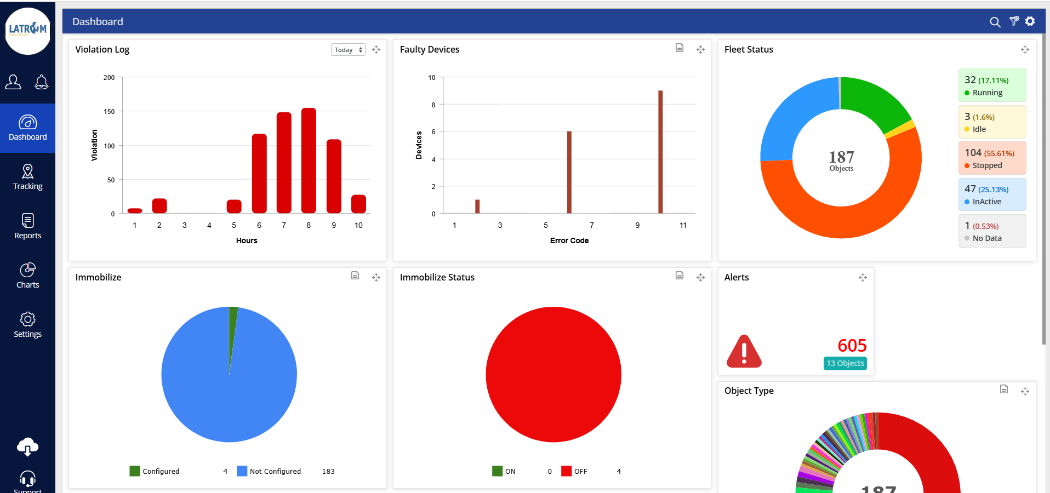Open the Settings section
This screenshot has width=1050, height=493.
pyautogui.click(x=27, y=325)
